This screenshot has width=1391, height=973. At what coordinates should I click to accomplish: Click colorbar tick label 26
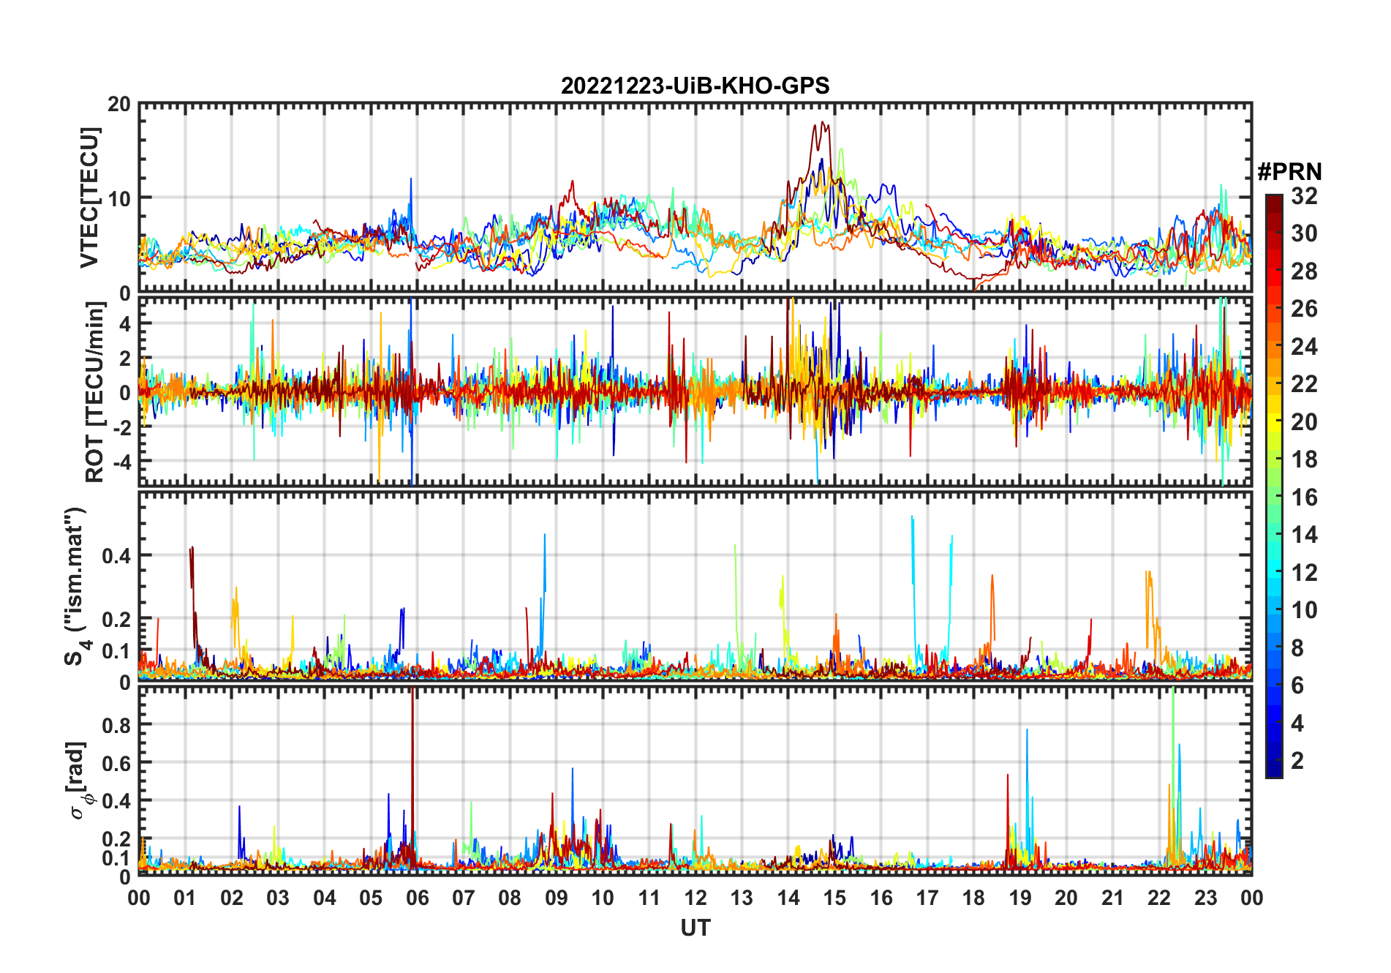click(x=1304, y=309)
